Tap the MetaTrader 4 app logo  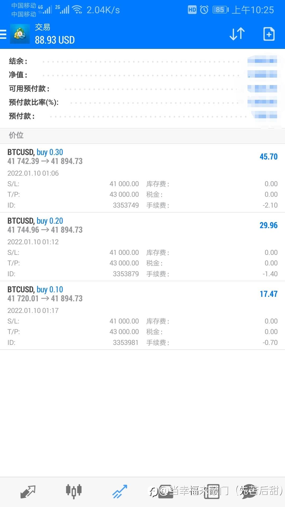[x=20, y=34]
